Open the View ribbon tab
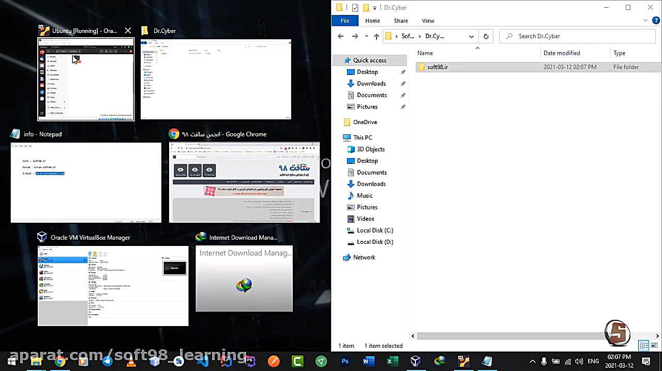 (428, 21)
